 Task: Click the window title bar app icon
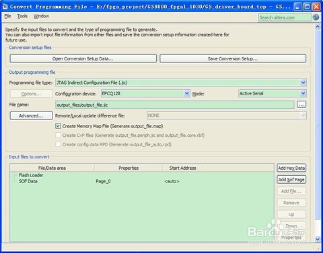point(5,7)
